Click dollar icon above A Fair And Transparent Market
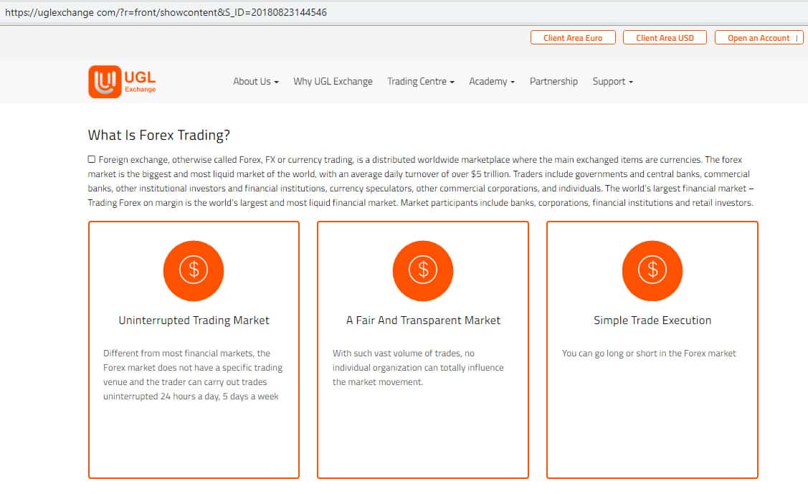Viewport: 808px width, 494px height. [423, 270]
